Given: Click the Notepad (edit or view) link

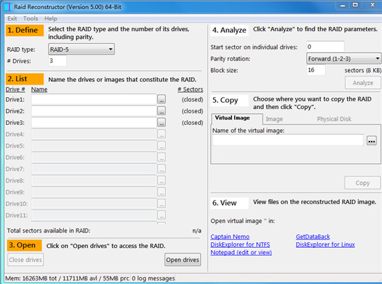Looking at the screenshot, I should [241, 252].
